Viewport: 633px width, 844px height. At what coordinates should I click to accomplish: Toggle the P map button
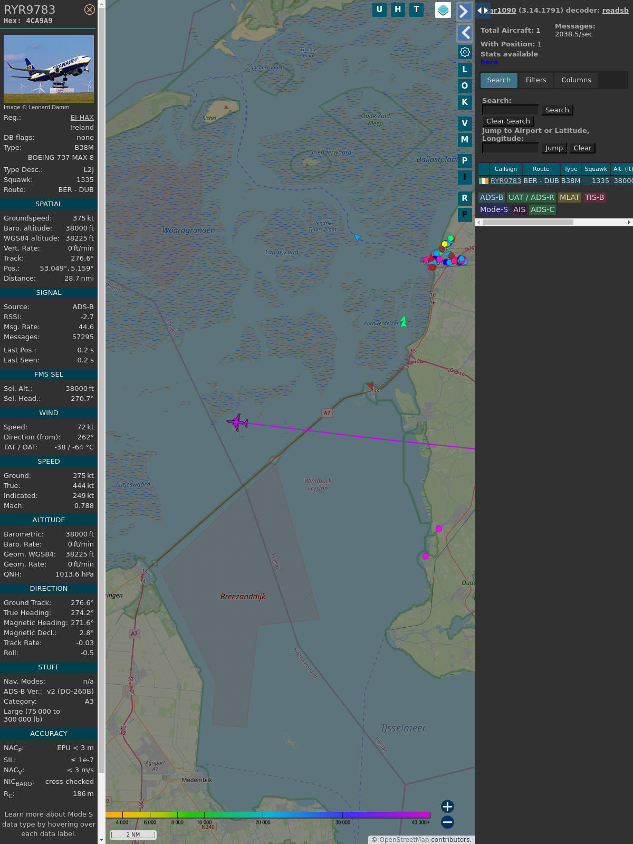pos(465,161)
